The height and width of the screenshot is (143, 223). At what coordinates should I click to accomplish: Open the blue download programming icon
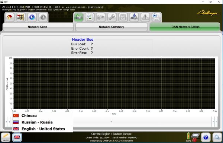click(x=134, y=17)
